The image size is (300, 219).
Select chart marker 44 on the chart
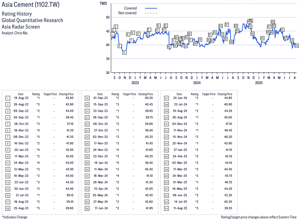coord(253,34)
